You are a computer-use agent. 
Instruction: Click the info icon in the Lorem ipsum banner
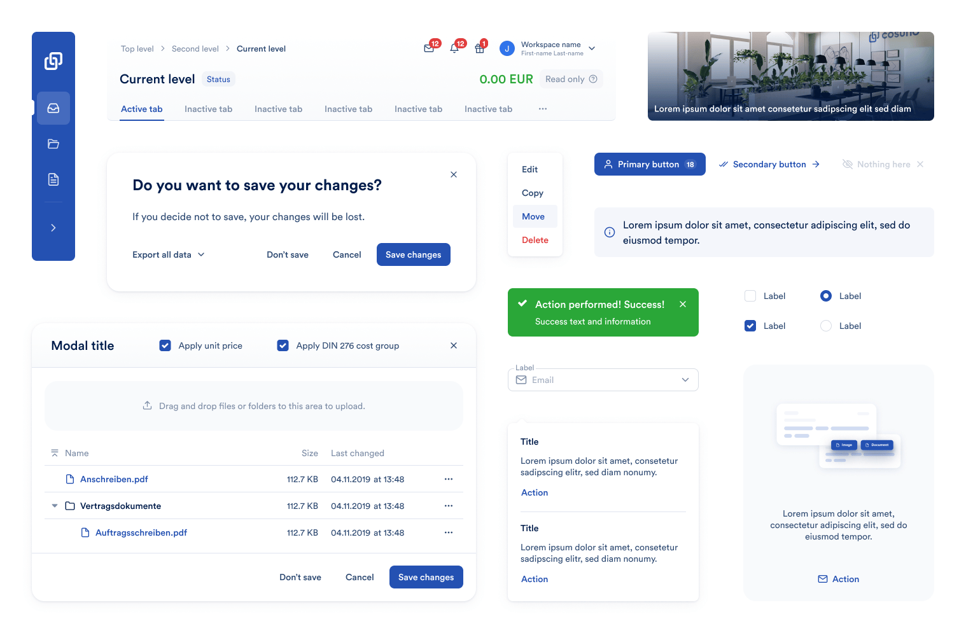[609, 232]
